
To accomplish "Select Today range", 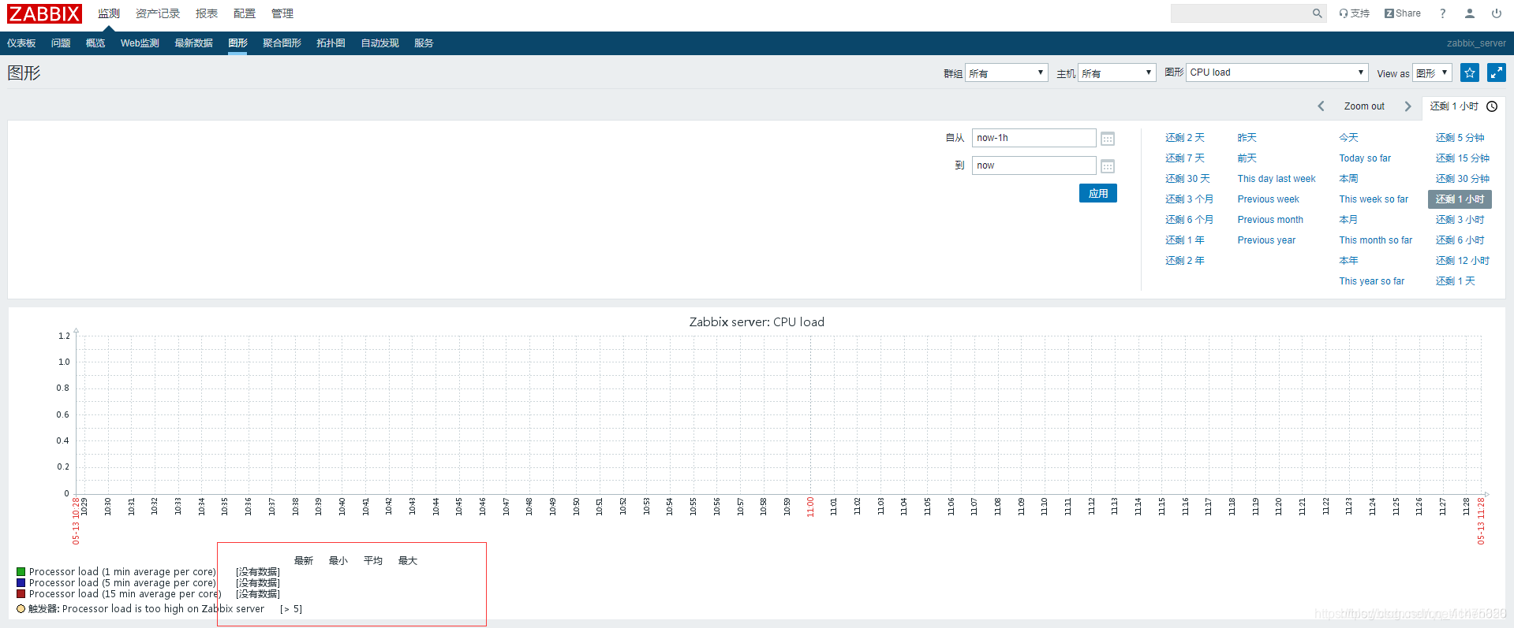I will (x=1348, y=138).
